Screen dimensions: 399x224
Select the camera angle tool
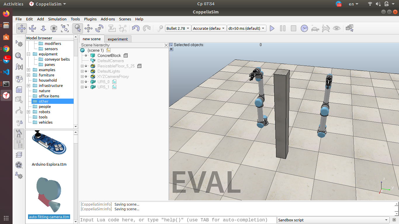[54, 28]
